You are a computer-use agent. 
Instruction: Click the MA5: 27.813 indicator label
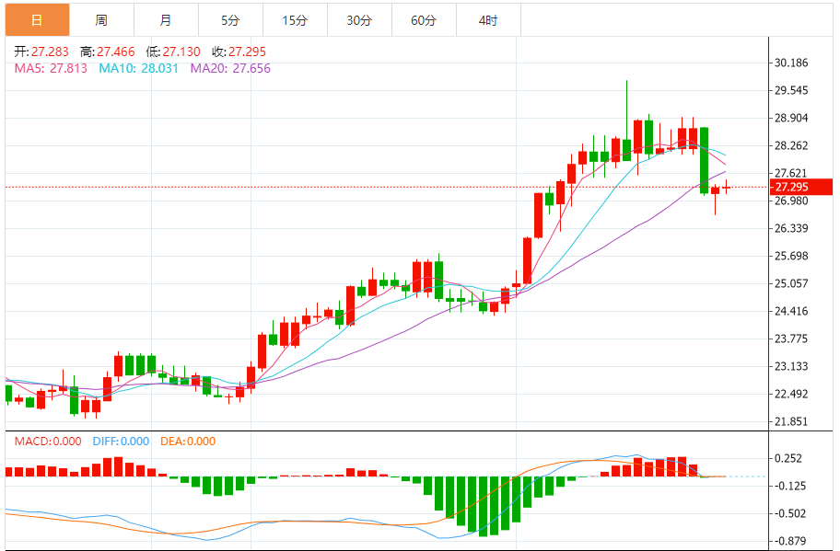(51, 68)
